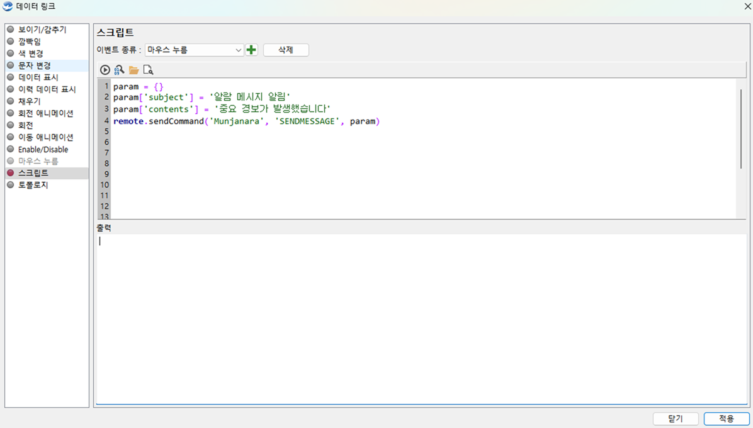
Task: Open a script file via the folder icon
Action: (x=133, y=70)
